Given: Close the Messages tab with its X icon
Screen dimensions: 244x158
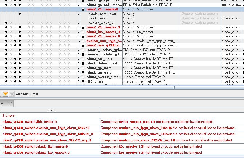Looking at the screenshot, I should click(10, 103).
